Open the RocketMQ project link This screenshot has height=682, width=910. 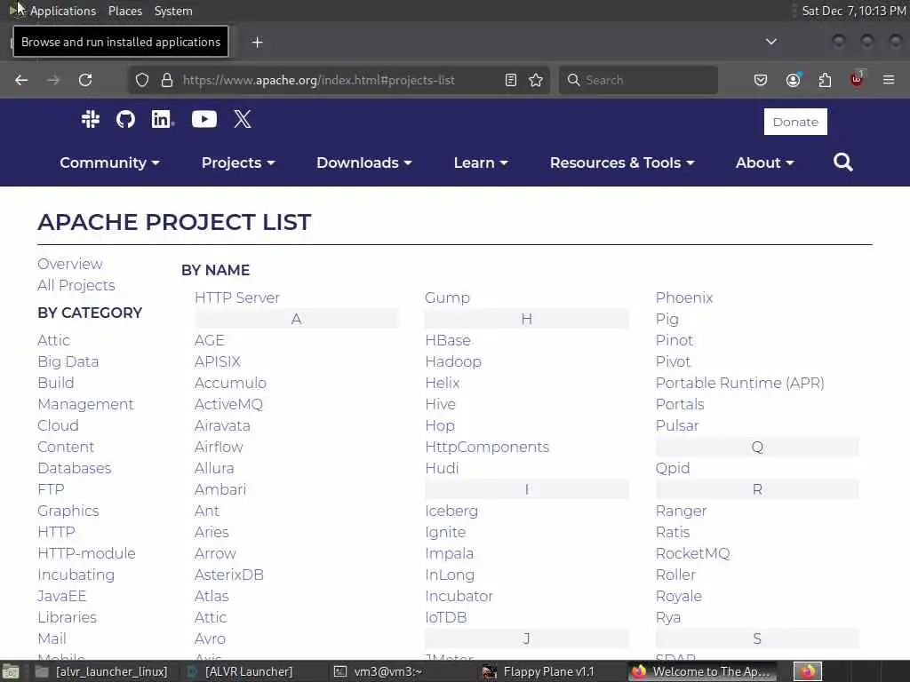(x=692, y=554)
